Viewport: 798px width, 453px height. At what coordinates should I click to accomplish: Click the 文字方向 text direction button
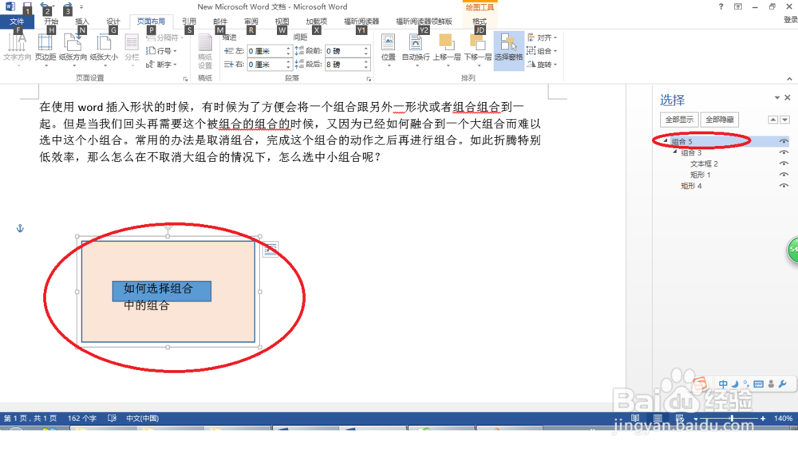coord(18,49)
